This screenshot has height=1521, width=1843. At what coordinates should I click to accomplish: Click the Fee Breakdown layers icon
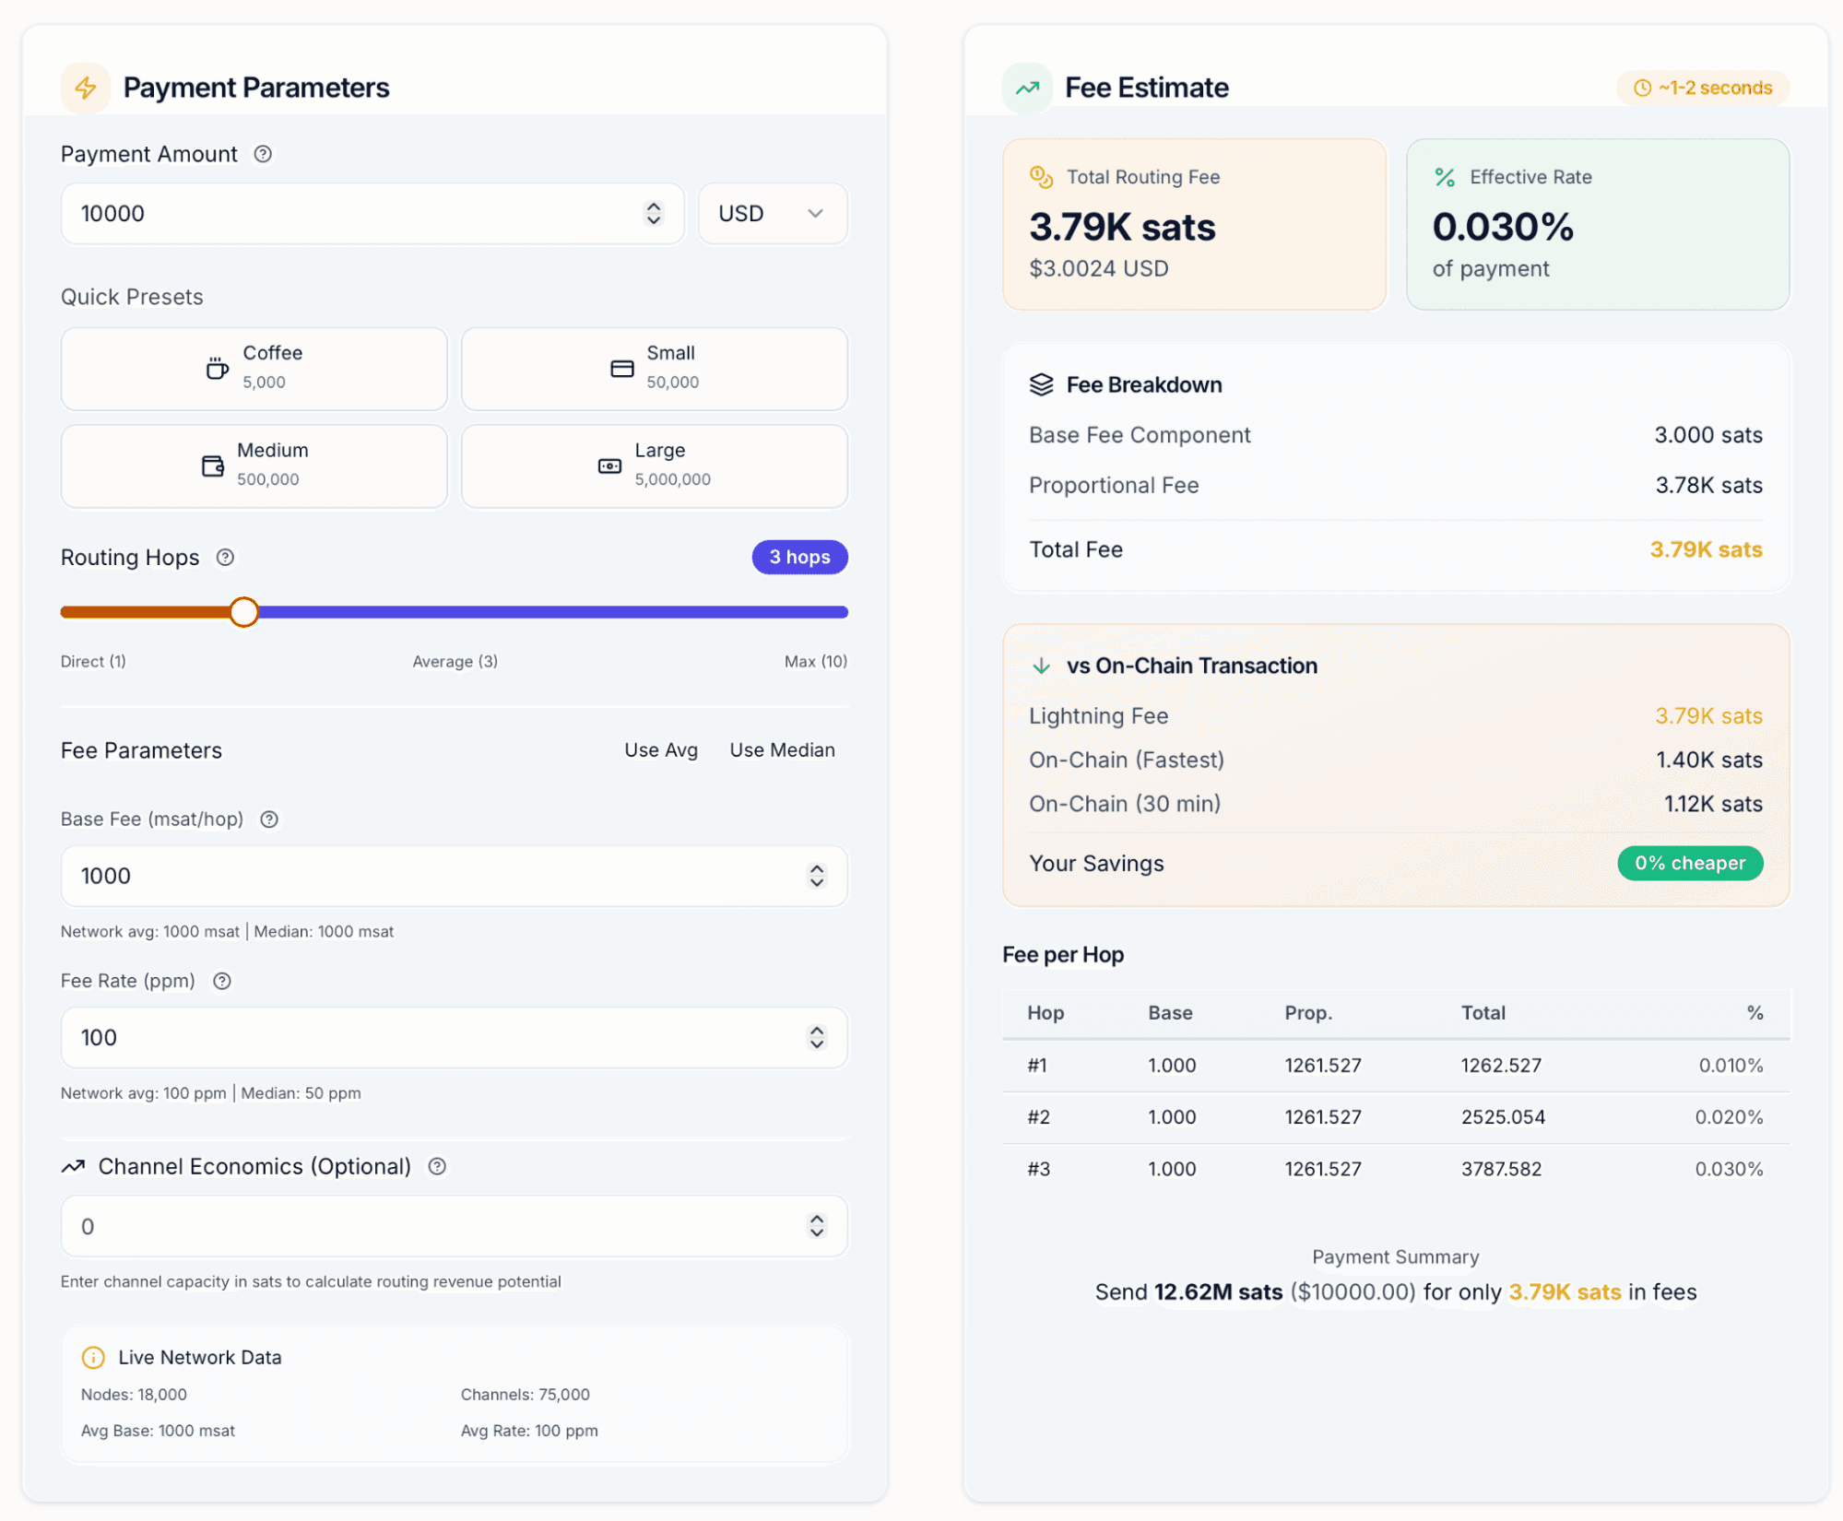click(1041, 385)
